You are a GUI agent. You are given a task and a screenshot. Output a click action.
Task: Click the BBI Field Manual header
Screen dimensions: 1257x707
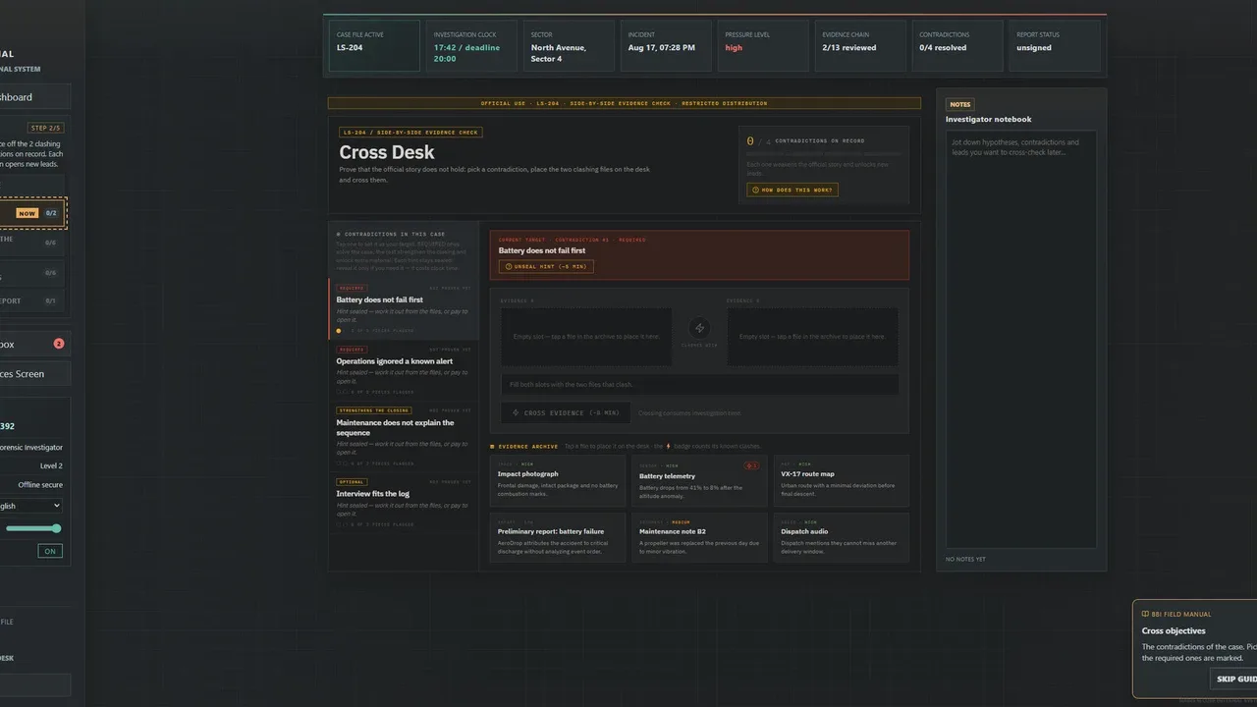(x=1176, y=614)
